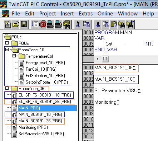
Task: Open the Help menu
Action: (x=148, y=14)
